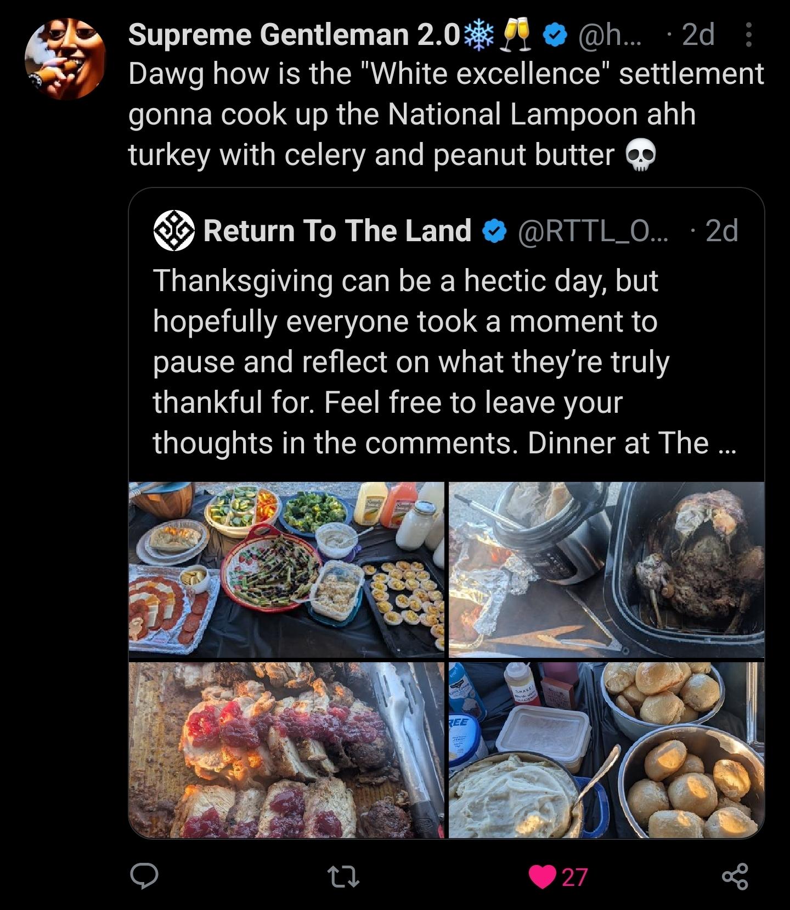
Task: View the mashed potatoes and rolls photo
Action: (x=606, y=750)
